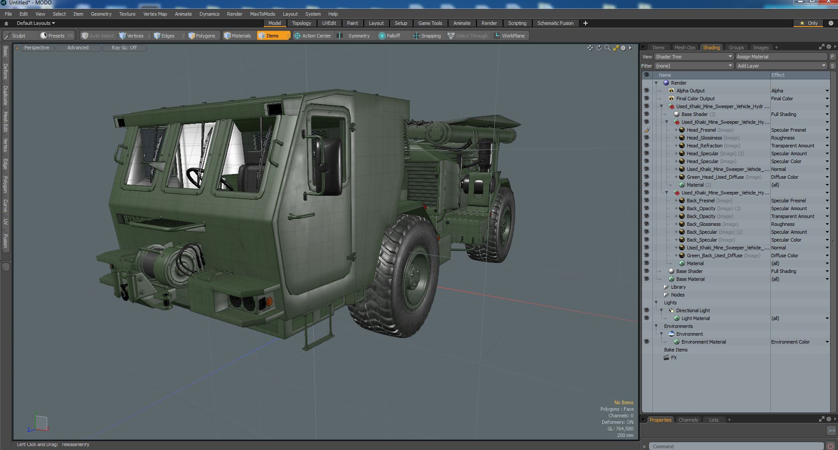The width and height of the screenshot is (838, 450).
Task: Collapse the Lights tree section
Action: (x=656, y=303)
